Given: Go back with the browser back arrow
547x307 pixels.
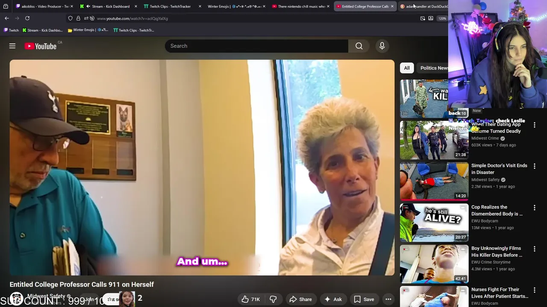Looking at the screenshot, I should click(x=7, y=18).
